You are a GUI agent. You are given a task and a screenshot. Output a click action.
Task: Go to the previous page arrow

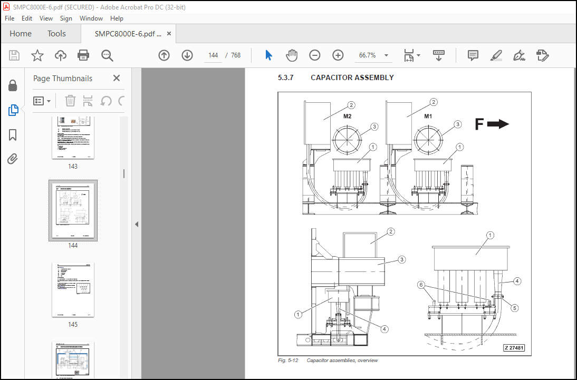pos(164,55)
